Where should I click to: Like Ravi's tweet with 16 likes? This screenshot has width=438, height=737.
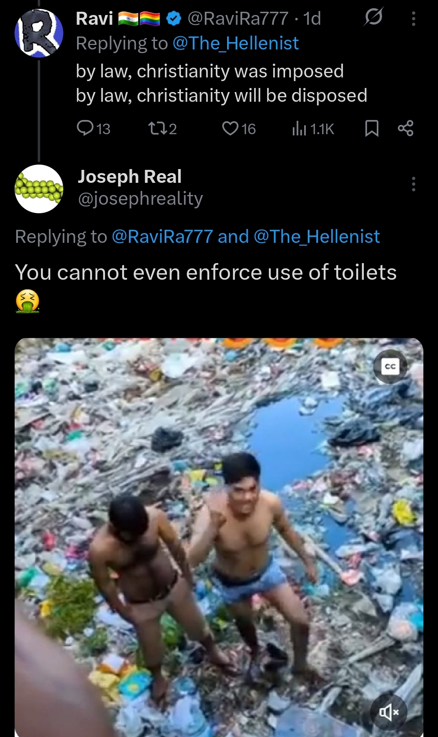239,129
